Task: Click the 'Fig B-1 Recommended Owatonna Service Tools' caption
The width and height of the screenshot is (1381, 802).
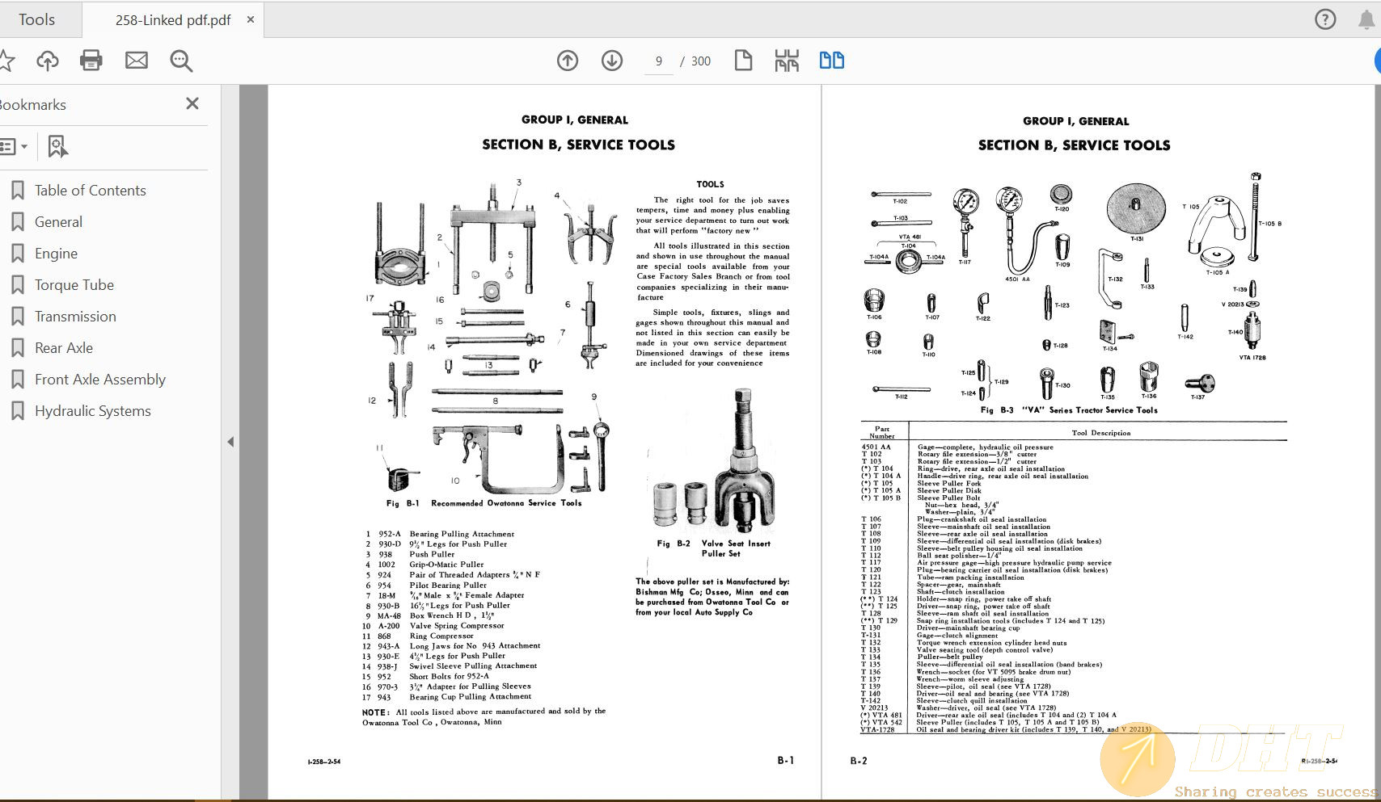Action: [484, 503]
